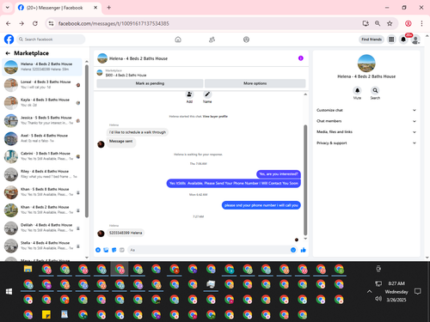Send a thumbs-up like
Image resolution: width=430 pixels, height=322 pixels.
click(x=303, y=250)
